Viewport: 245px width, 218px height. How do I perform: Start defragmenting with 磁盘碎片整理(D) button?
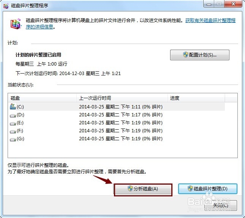tap(208, 189)
